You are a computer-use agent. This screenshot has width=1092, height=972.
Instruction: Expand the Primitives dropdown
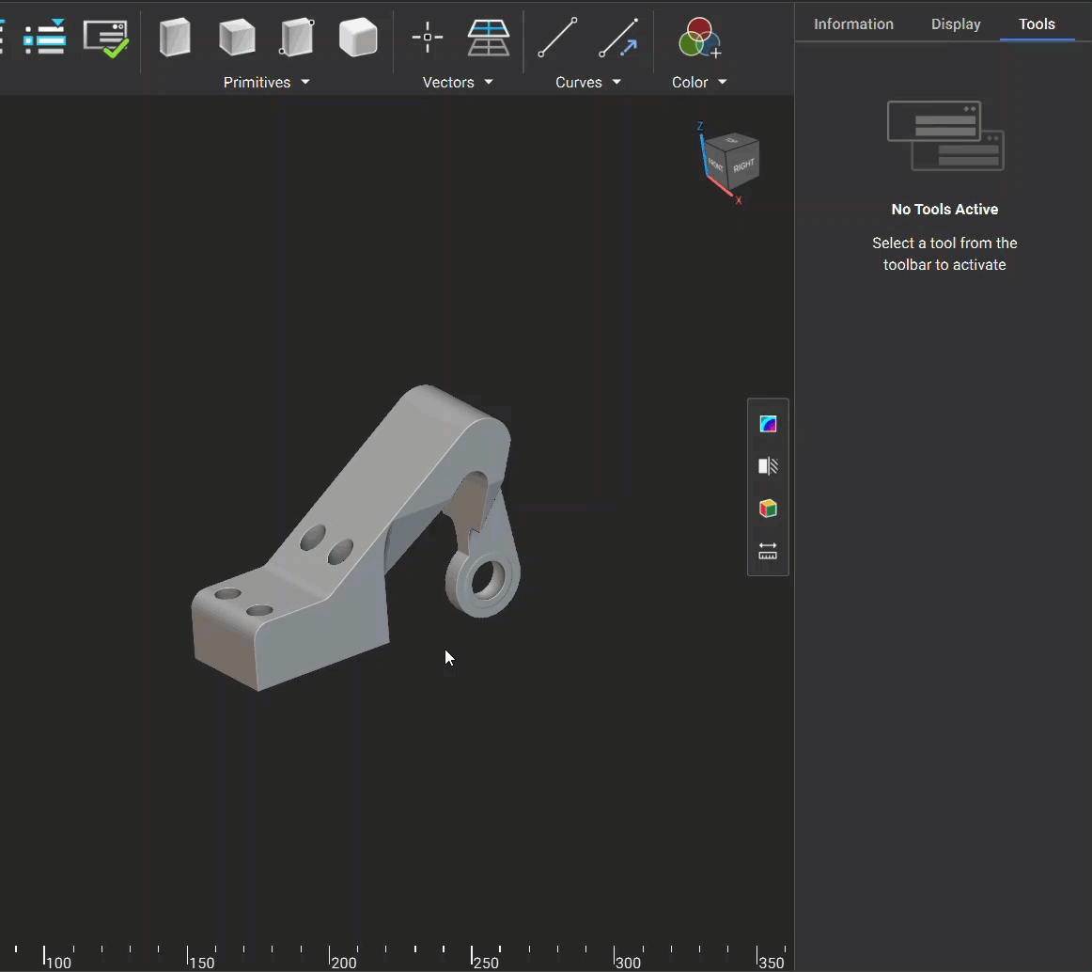click(267, 83)
